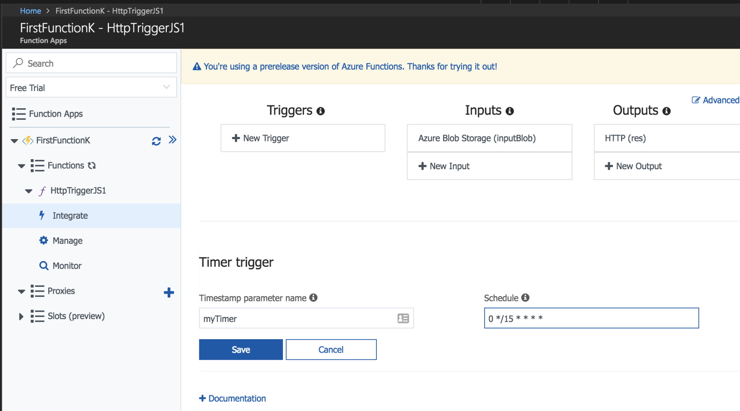Click the magnifier icon in Search box
740x411 pixels.
pyautogui.click(x=18, y=63)
